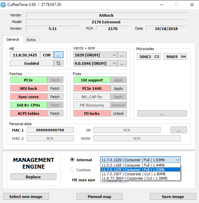Collapse the ME version combo box arrow

[x=178, y=160]
